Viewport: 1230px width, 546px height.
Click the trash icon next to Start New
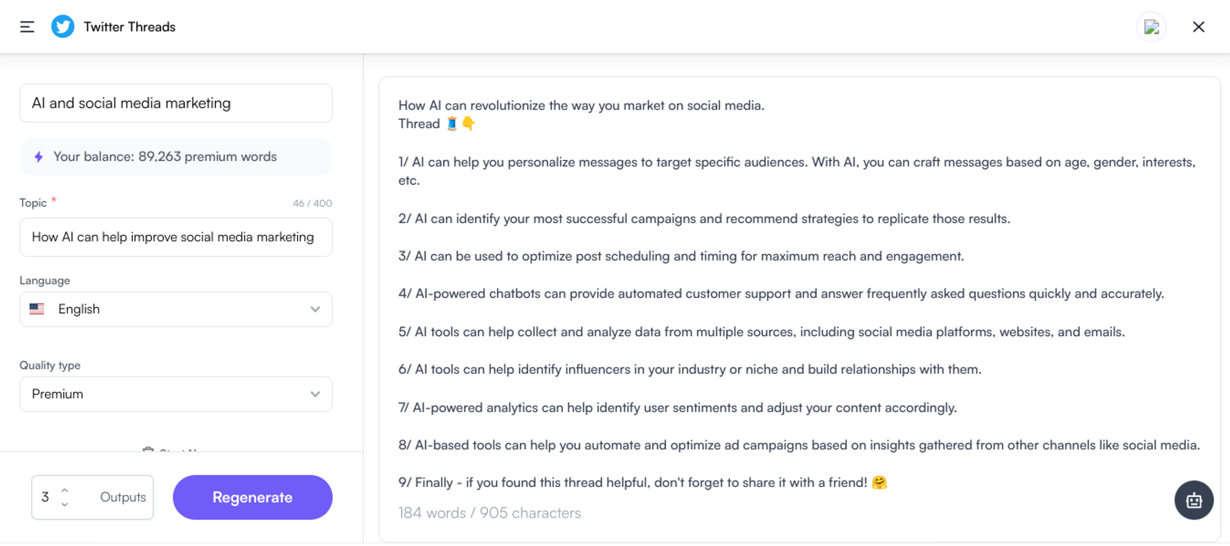(x=148, y=451)
